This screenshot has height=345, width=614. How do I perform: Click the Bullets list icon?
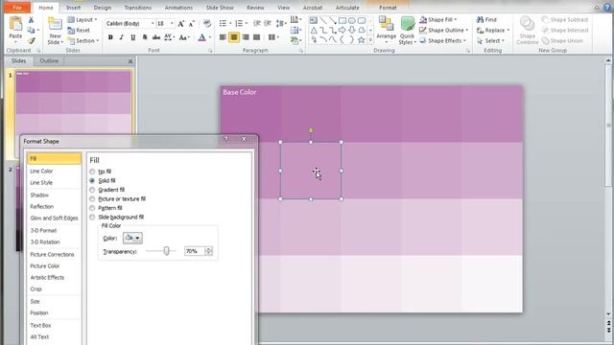223,24
